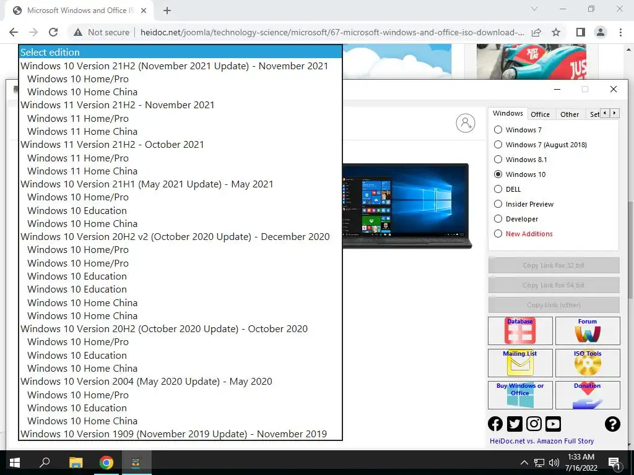Viewport: 634px width, 475px height.
Task: Share this page from address bar
Action: coord(536,32)
